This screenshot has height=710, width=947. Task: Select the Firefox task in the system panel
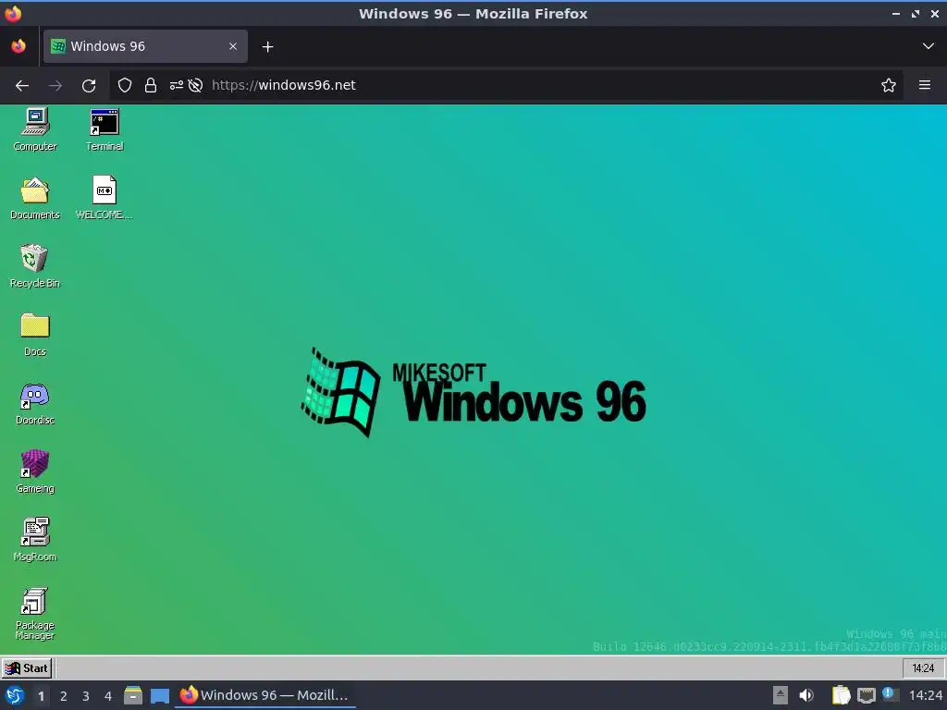[265, 695]
